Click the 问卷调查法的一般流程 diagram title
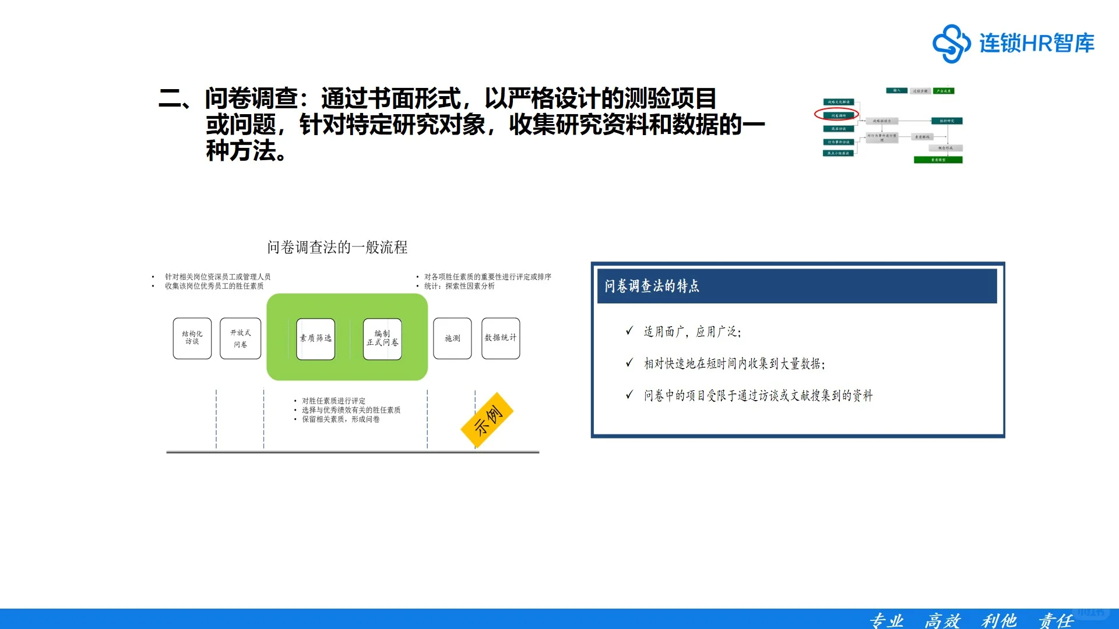The image size is (1119, 629). point(337,248)
